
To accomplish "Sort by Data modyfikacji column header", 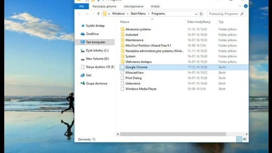I will (x=199, y=22).
